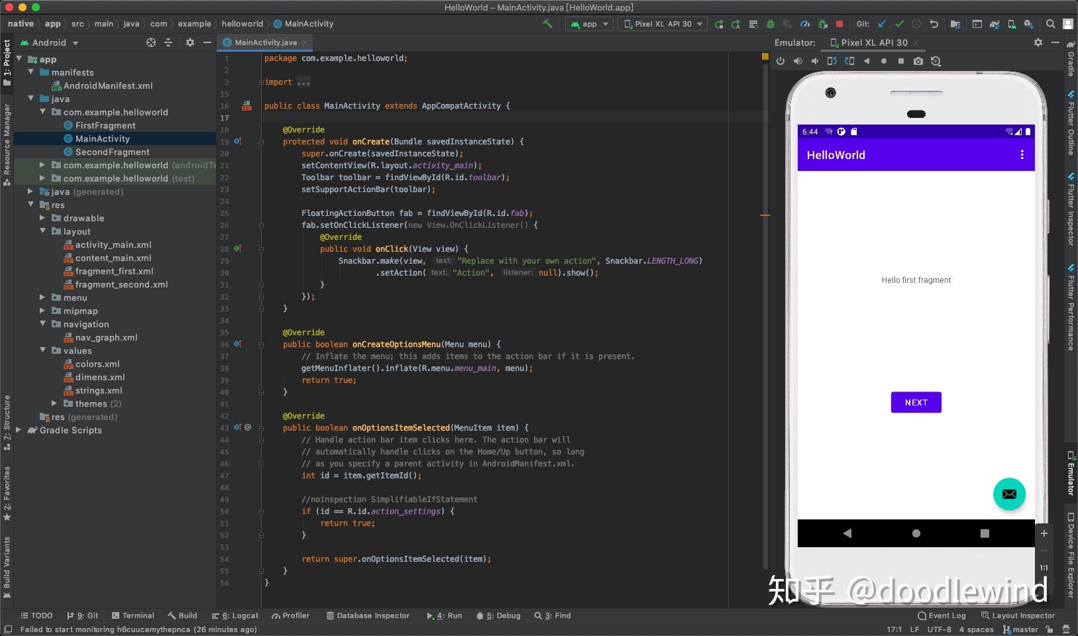This screenshot has height=636, width=1078.
Task: Expand the Gradle Scripts node
Action: (19, 430)
